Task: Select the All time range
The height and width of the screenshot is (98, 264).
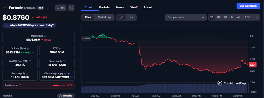Action: (x=239, y=17)
